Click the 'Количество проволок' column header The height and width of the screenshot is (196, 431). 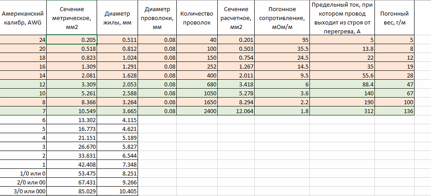pyautogui.click(x=197, y=18)
